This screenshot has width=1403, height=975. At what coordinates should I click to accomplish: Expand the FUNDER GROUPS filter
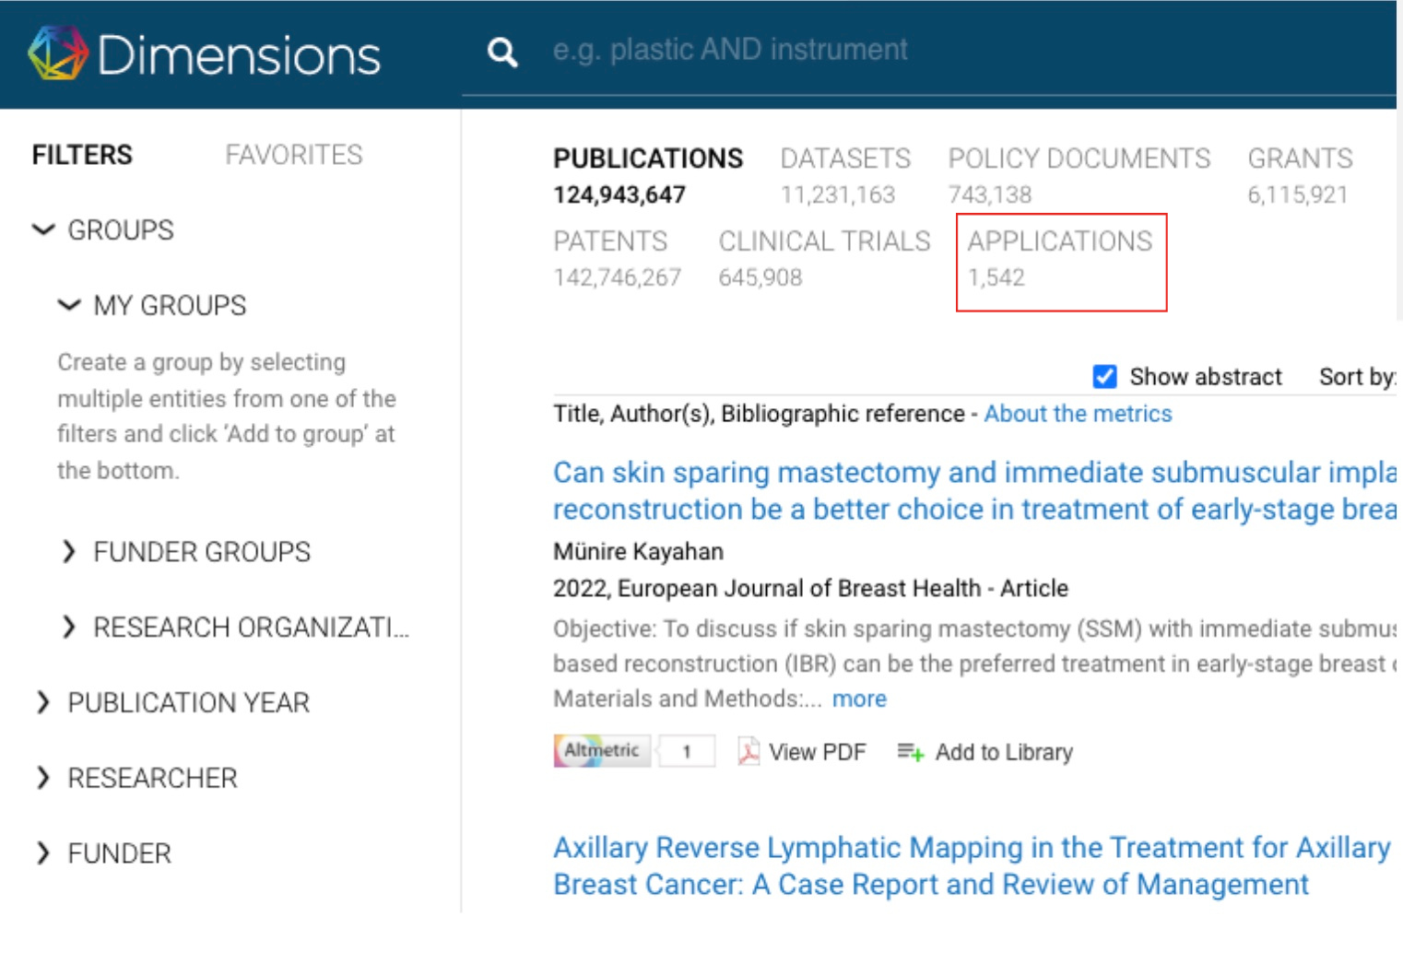(69, 552)
